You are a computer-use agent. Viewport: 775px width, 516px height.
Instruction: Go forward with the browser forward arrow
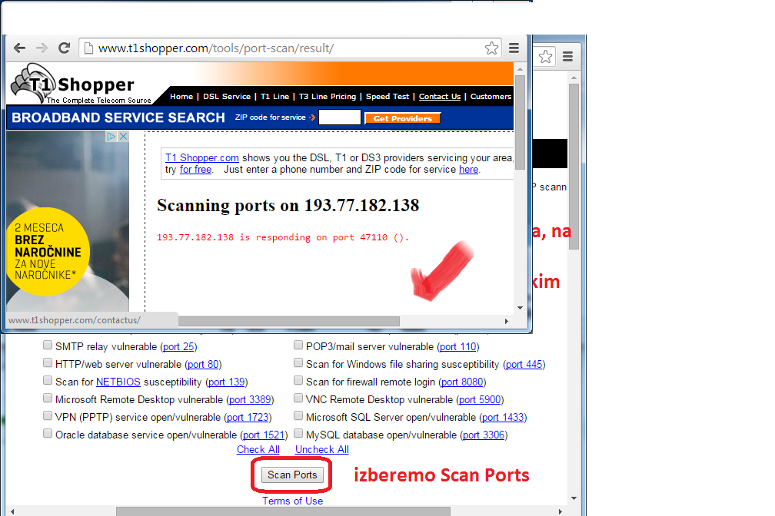coord(42,48)
